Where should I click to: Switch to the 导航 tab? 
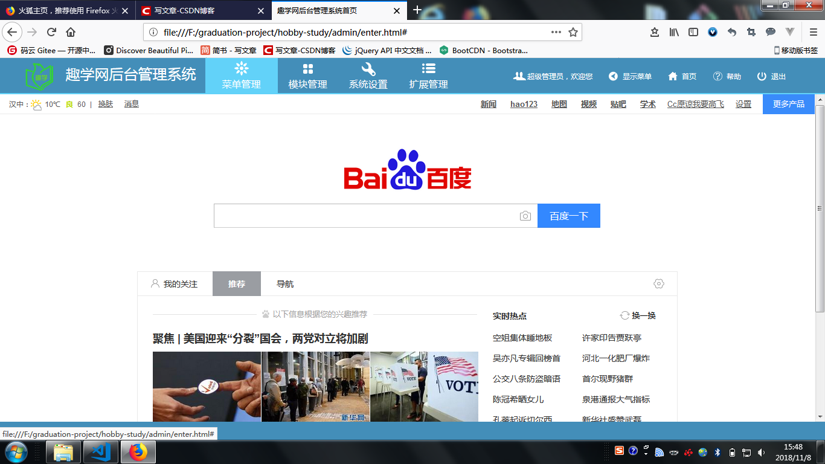(x=285, y=284)
